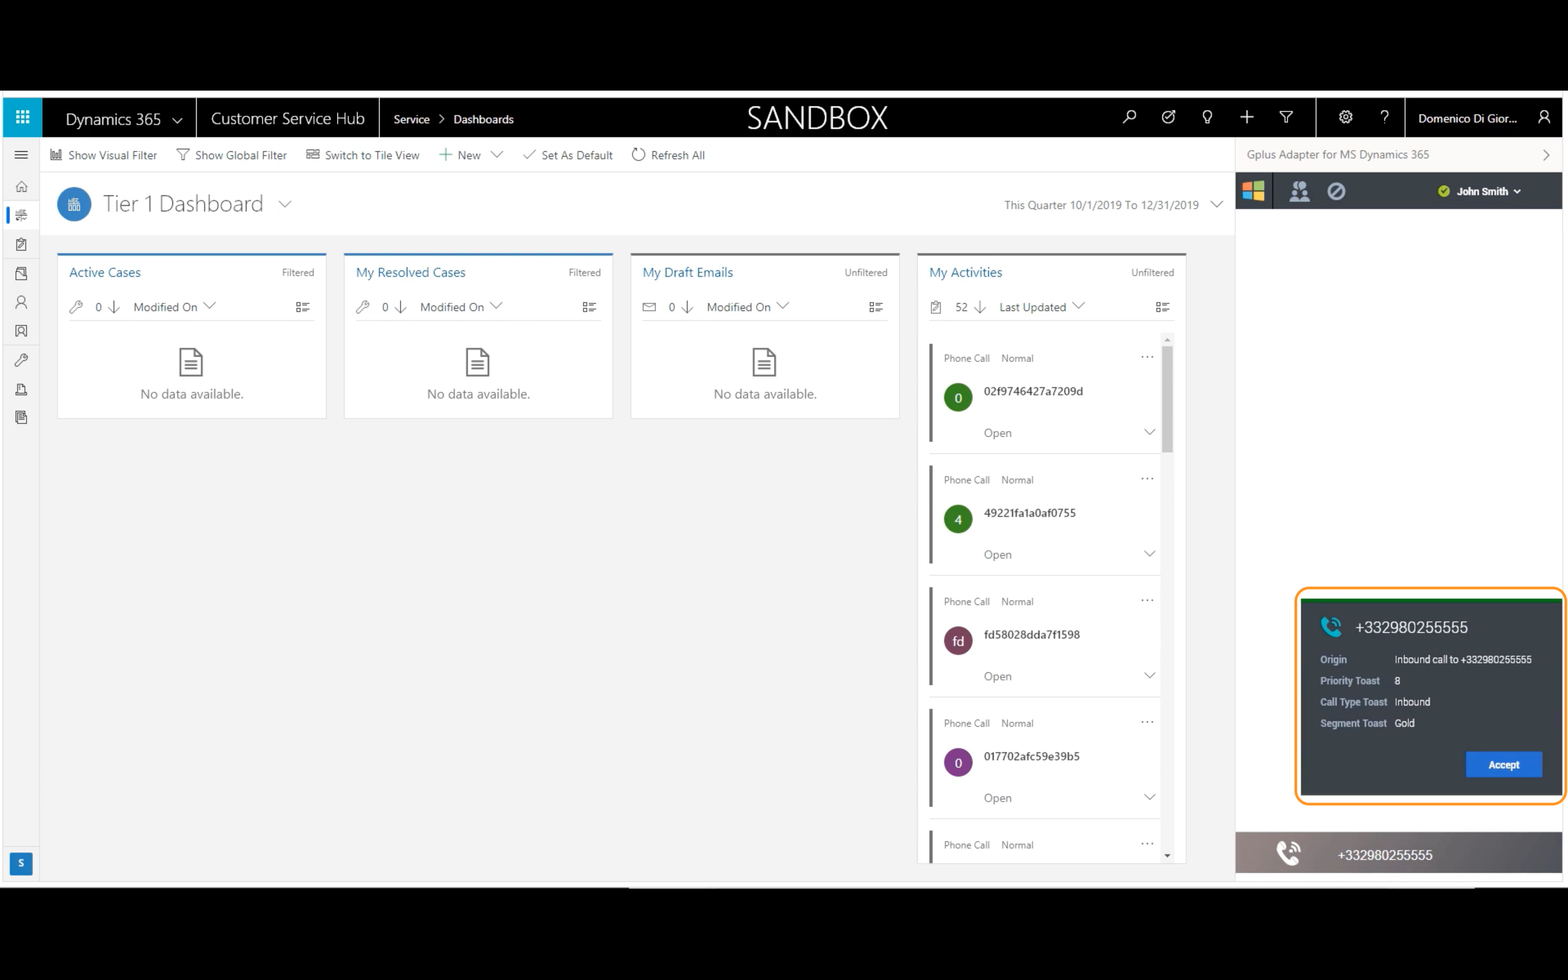
Task: Open the Dashboards breadcrumb
Action: click(483, 119)
